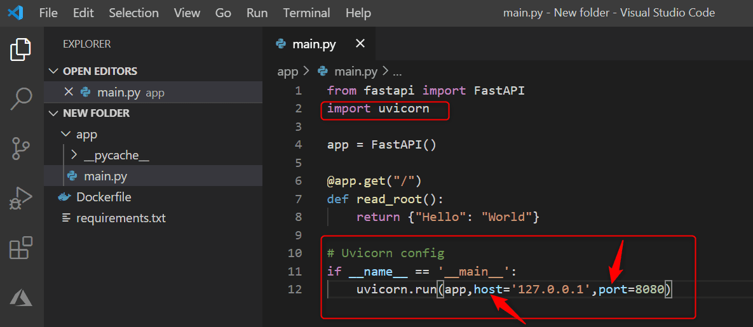
Task: Open the Go menu
Action: tap(223, 13)
